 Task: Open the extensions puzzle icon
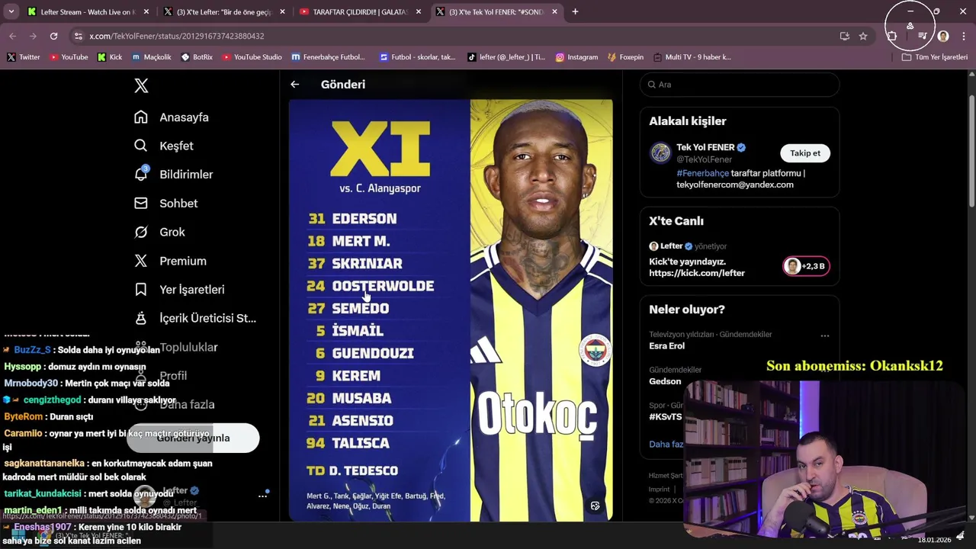pos(891,36)
